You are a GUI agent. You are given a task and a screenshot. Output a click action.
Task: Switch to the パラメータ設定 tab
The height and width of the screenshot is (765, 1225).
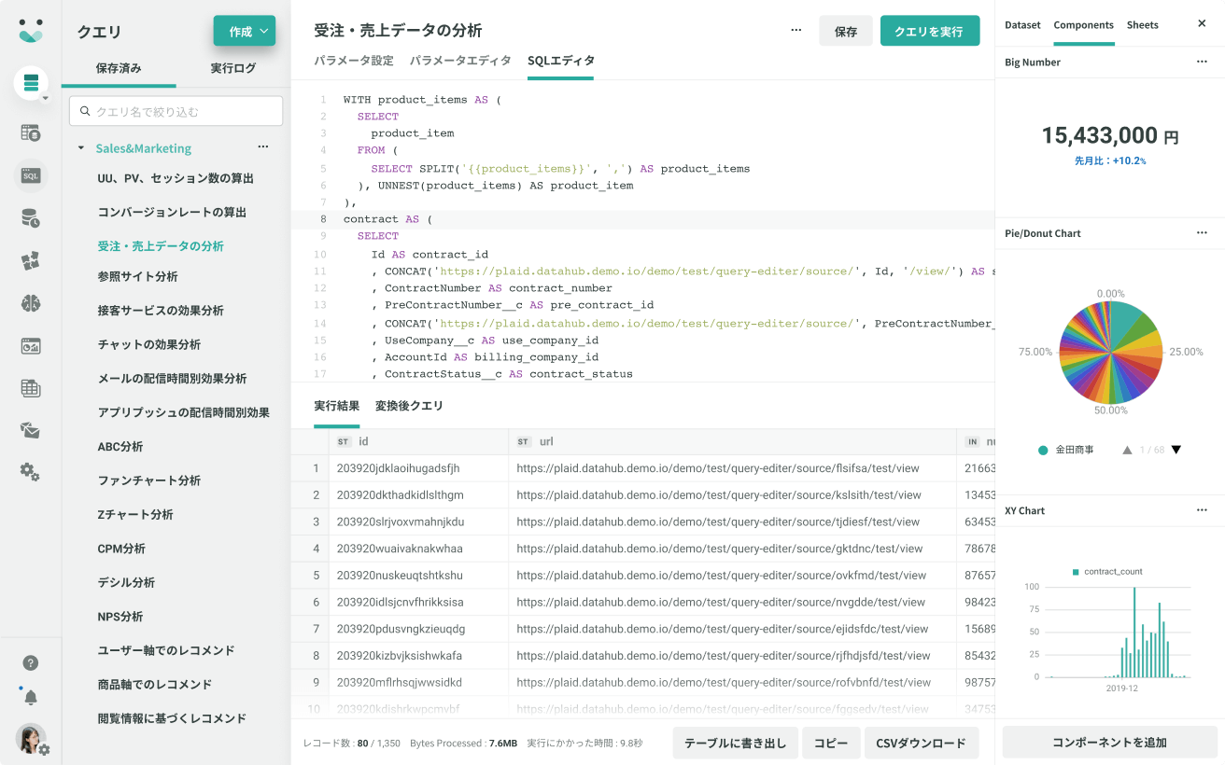[354, 61]
